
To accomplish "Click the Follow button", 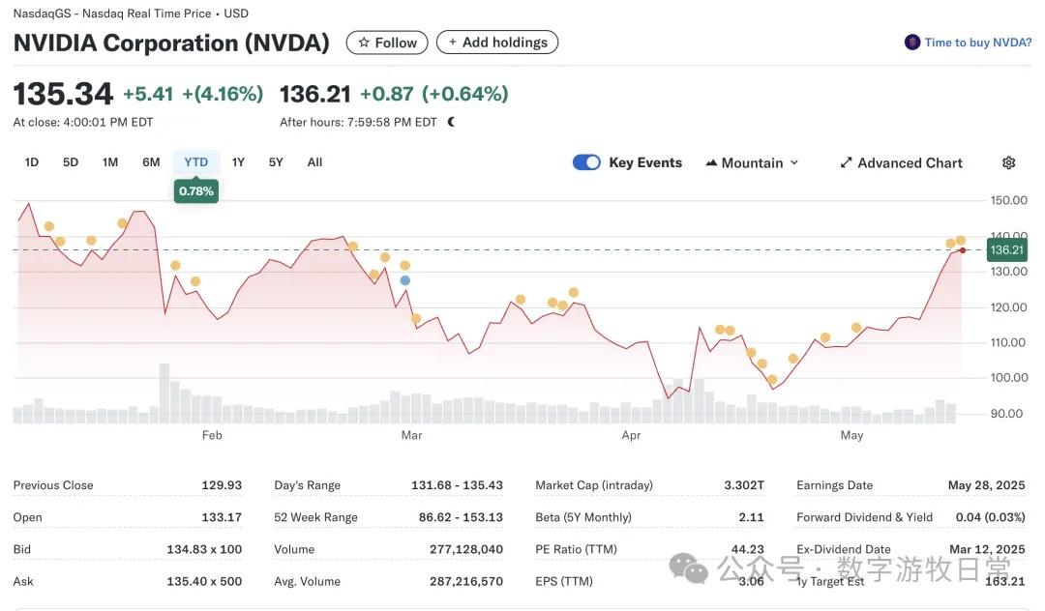I will [387, 43].
